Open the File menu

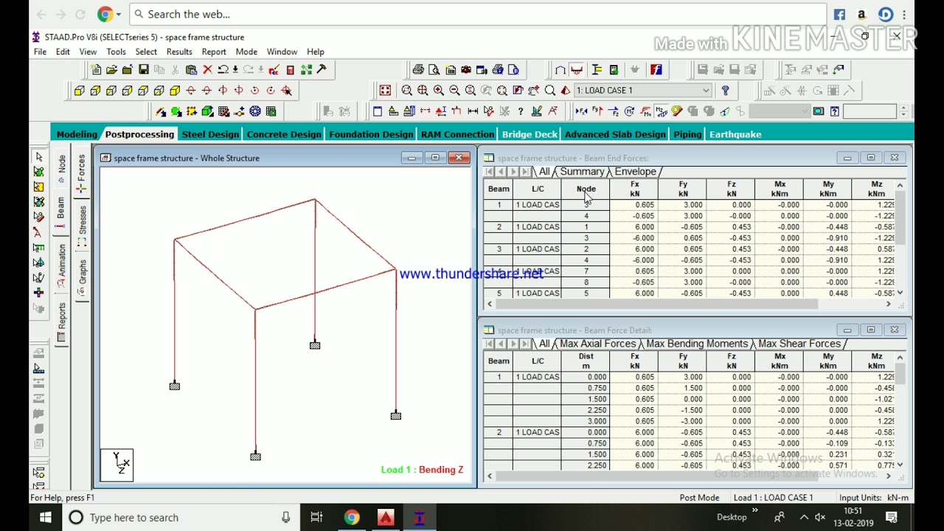pos(40,52)
